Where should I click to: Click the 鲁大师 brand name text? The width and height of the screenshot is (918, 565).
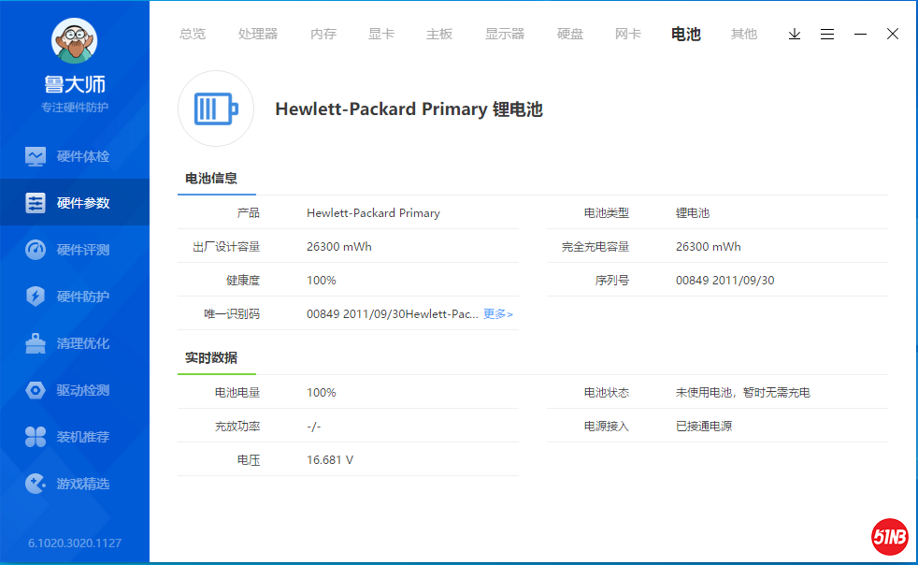[x=75, y=84]
